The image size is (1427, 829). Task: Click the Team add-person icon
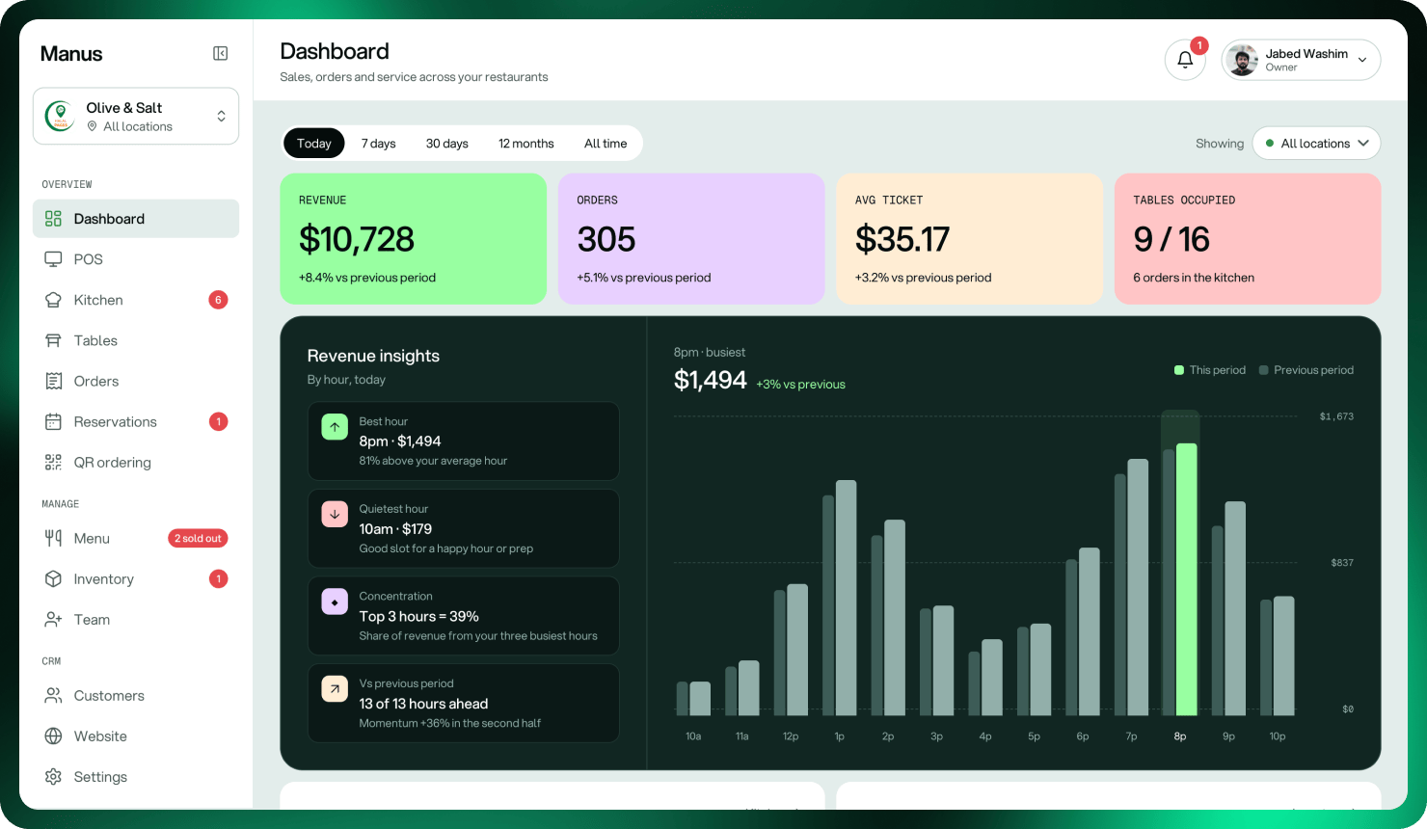(x=53, y=619)
